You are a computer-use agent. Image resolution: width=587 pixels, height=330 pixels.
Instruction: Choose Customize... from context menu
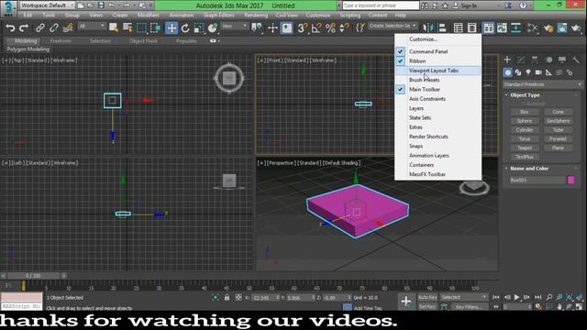438,39
